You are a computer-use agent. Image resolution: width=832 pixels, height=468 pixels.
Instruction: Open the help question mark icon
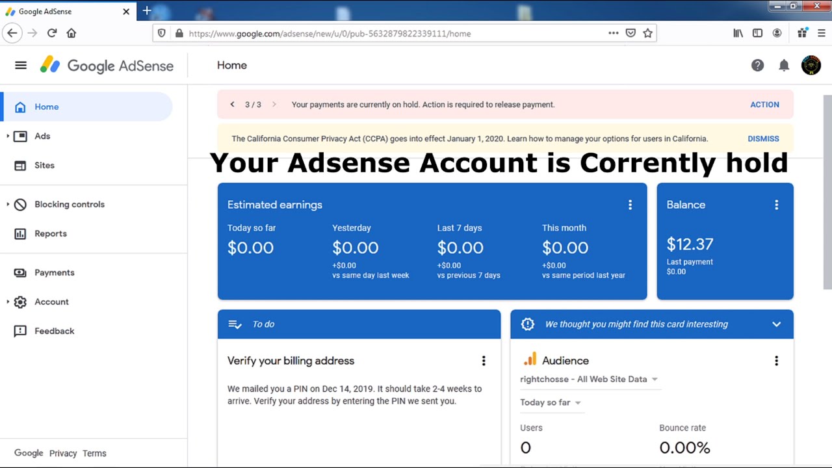pyautogui.click(x=757, y=65)
